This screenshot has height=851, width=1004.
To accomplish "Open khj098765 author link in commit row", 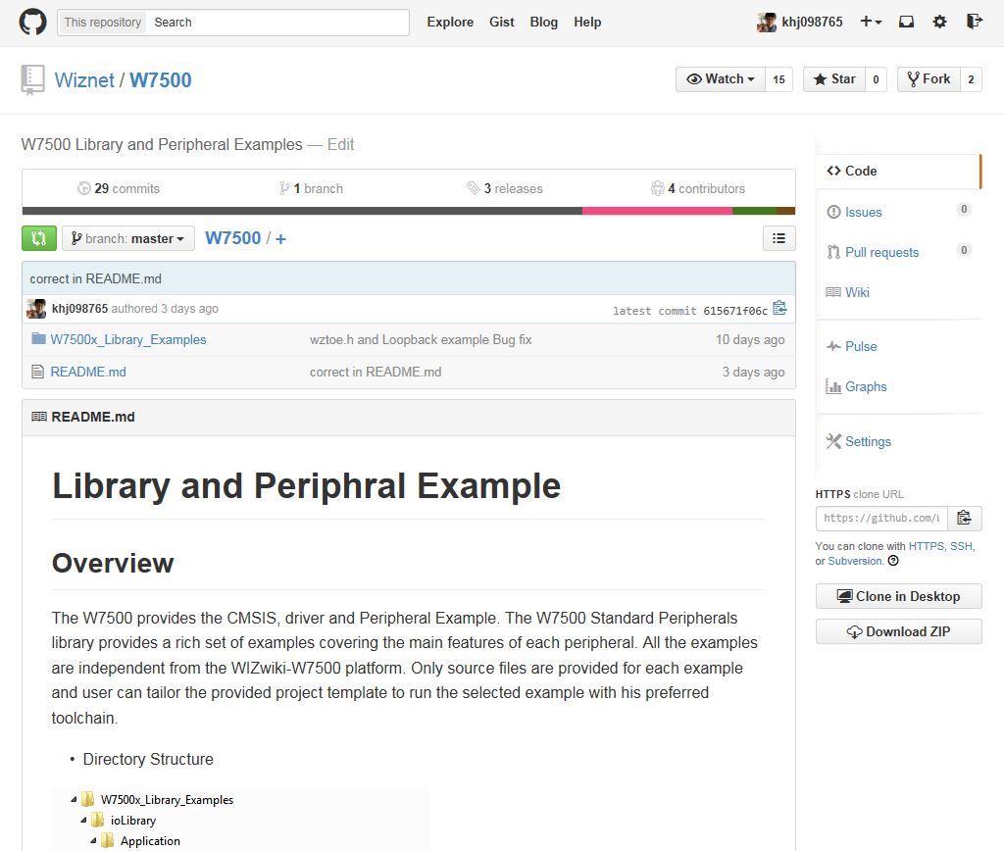I will [x=80, y=309].
